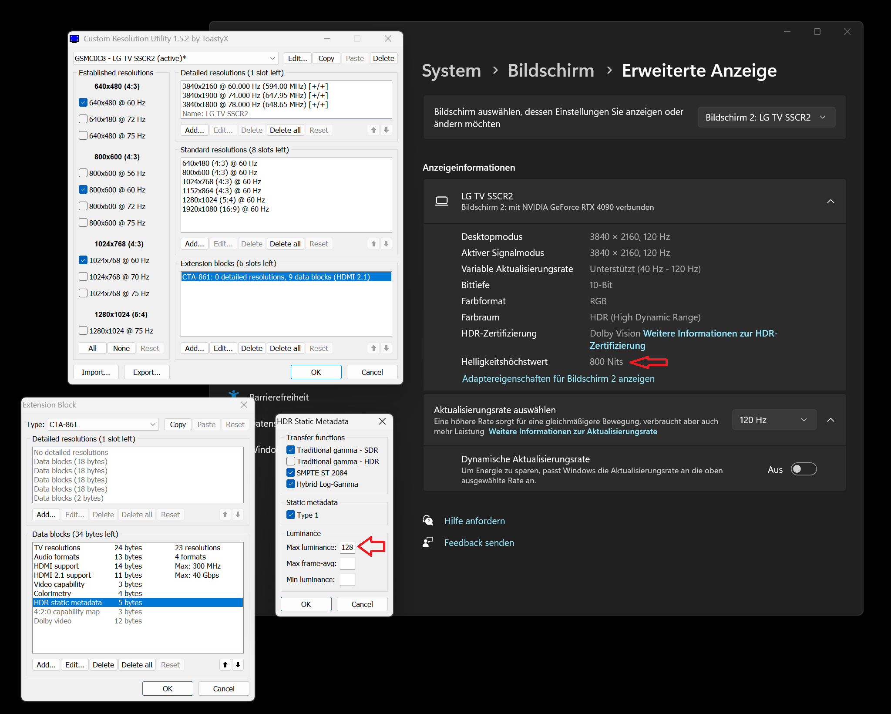This screenshot has height=714, width=891.
Task: Close the HDR Static Metadata dialog
Action: [382, 421]
